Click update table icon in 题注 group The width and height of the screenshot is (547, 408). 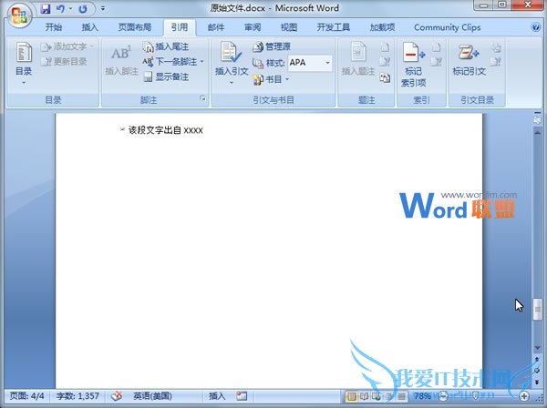click(385, 62)
